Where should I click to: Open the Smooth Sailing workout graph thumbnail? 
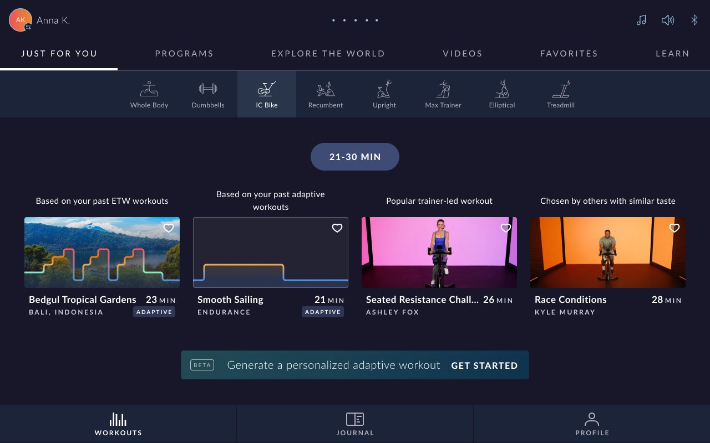click(x=271, y=253)
